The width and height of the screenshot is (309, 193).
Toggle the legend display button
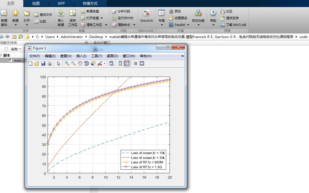127,63
